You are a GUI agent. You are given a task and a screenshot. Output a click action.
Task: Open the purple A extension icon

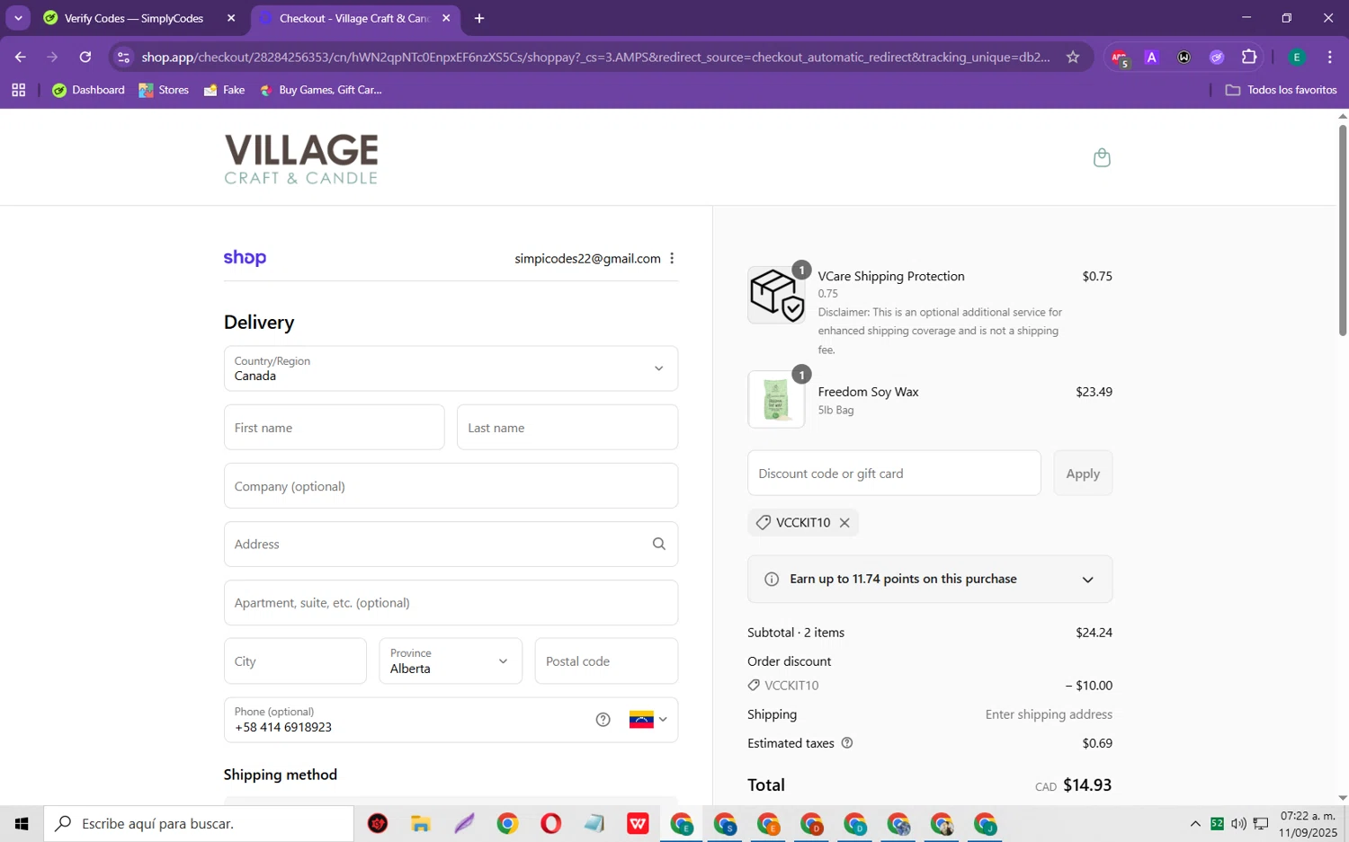[1151, 58]
